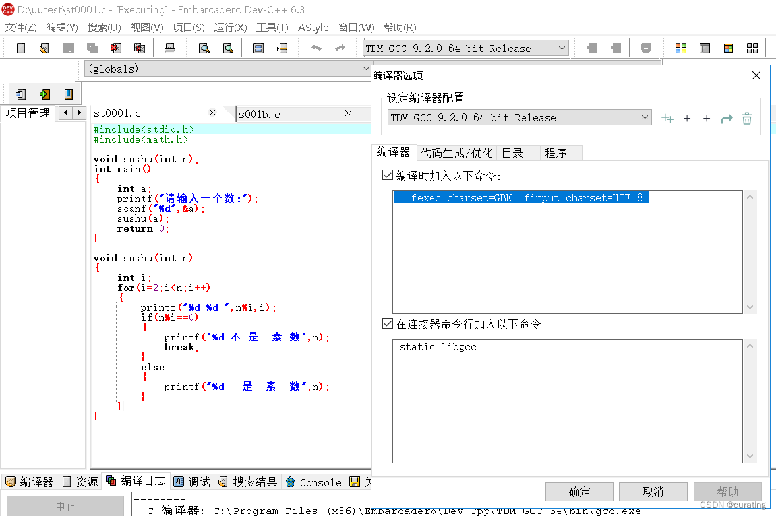This screenshot has height=516, width=776.
Task: Click into the -static-libgcc linker text box
Action: pos(568,401)
